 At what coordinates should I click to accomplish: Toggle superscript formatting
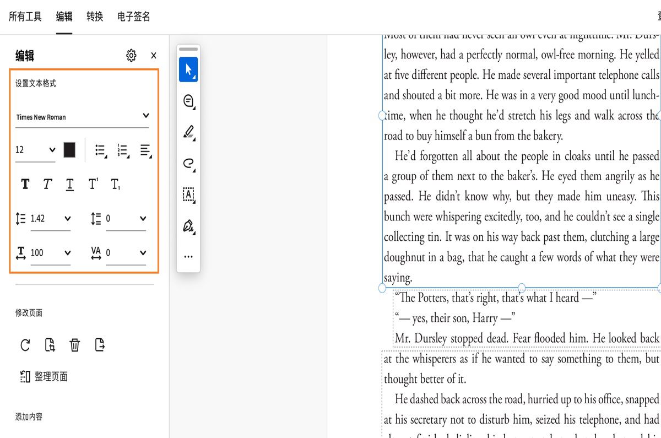coord(93,183)
